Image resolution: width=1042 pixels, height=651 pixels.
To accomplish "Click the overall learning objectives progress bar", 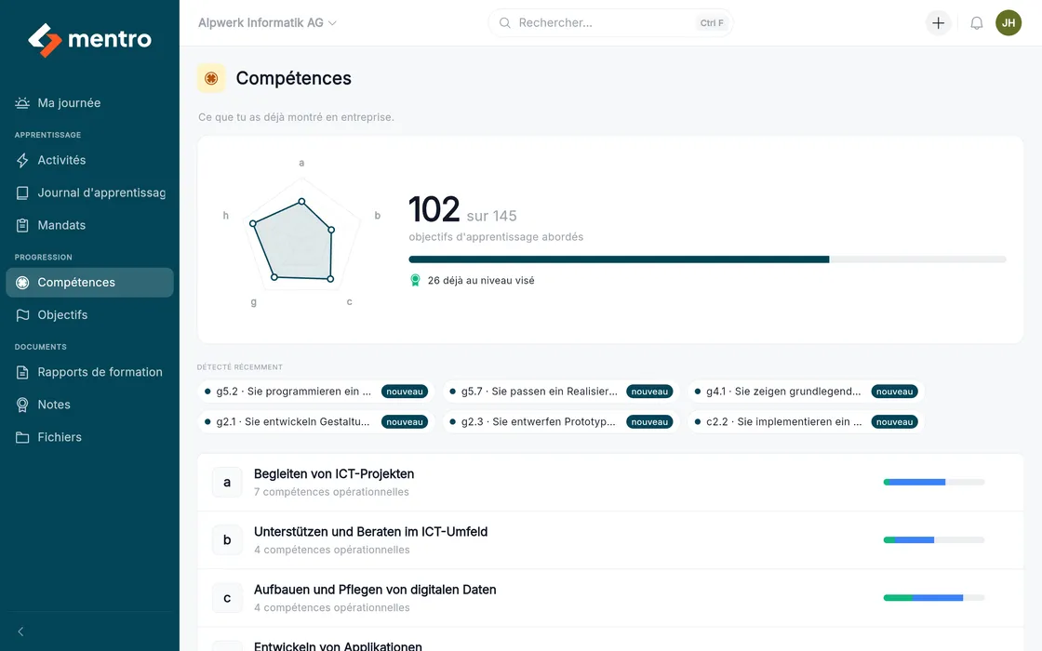I will (x=707, y=259).
